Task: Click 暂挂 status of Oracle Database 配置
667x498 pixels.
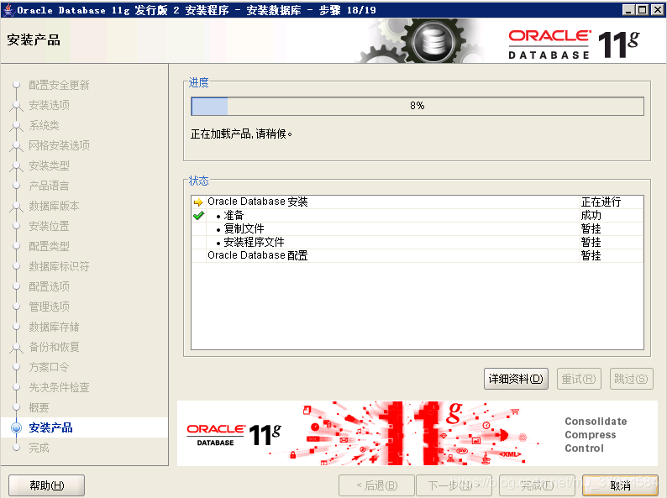Action: coord(591,255)
